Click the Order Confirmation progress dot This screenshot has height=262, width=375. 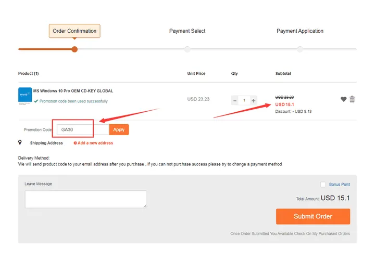pos(74,49)
